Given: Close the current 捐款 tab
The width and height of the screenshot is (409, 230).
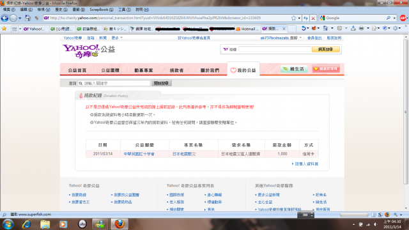Looking at the screenshot, I should click(284, 29).
